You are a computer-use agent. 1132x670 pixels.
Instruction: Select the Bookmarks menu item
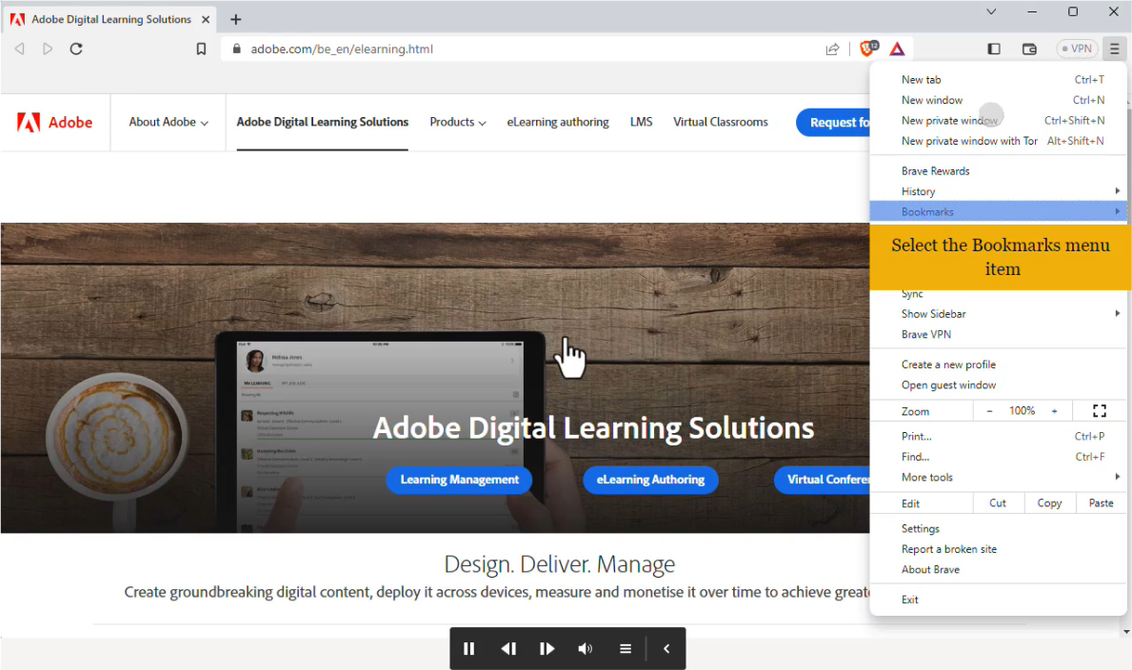[998, 211]
